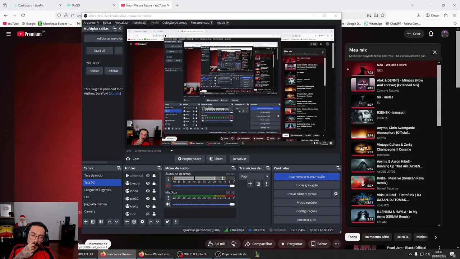The width and height of the screenshot is (460, 259).
Task: Adjust Mic/Aux volume slider
Action: (x=203, y=204)
